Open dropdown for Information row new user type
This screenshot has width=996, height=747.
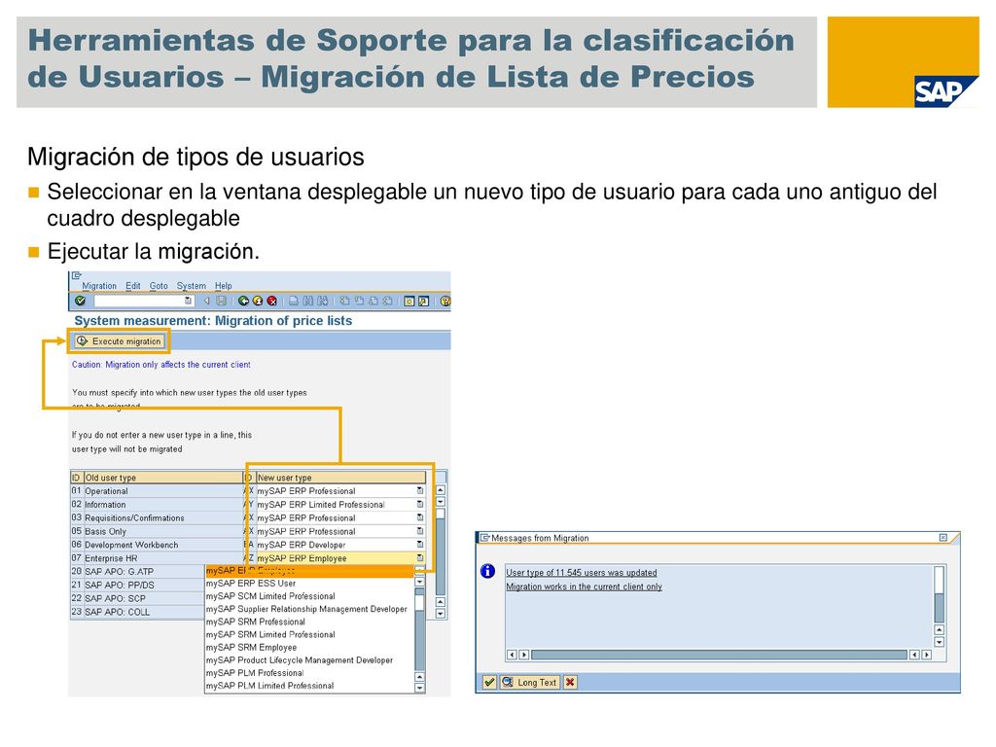click(x=420, y=504)
